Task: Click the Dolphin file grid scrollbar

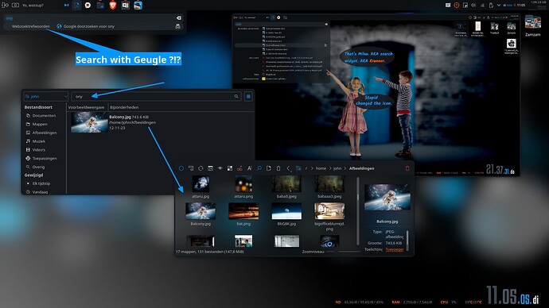Action: 357,211
